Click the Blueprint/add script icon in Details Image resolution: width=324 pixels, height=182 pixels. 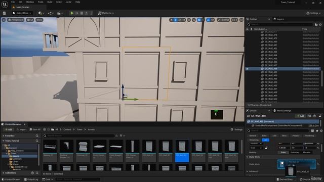tap(309, 116)
